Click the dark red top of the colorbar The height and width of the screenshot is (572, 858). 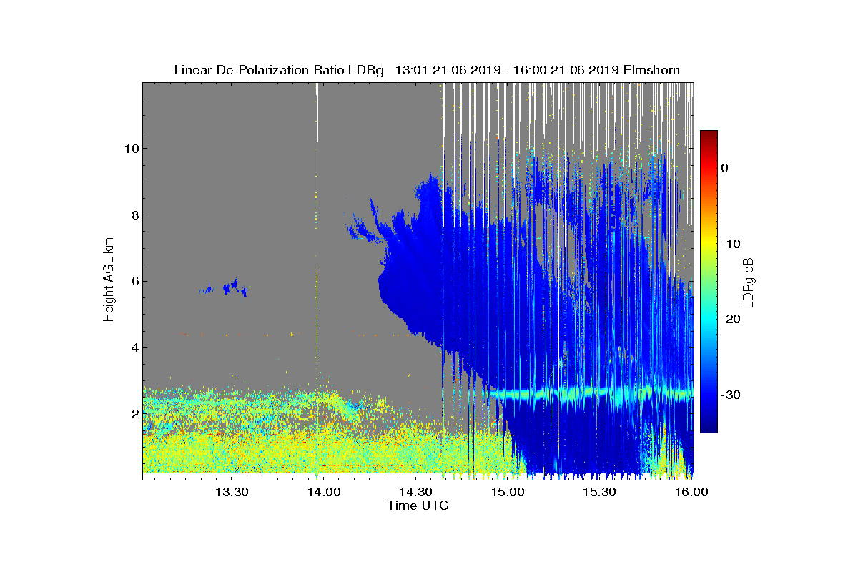709,136
